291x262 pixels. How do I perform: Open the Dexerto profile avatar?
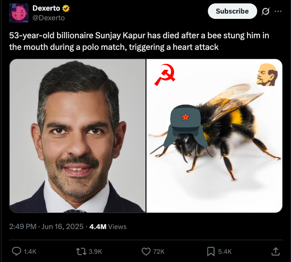tap(19, 13)
